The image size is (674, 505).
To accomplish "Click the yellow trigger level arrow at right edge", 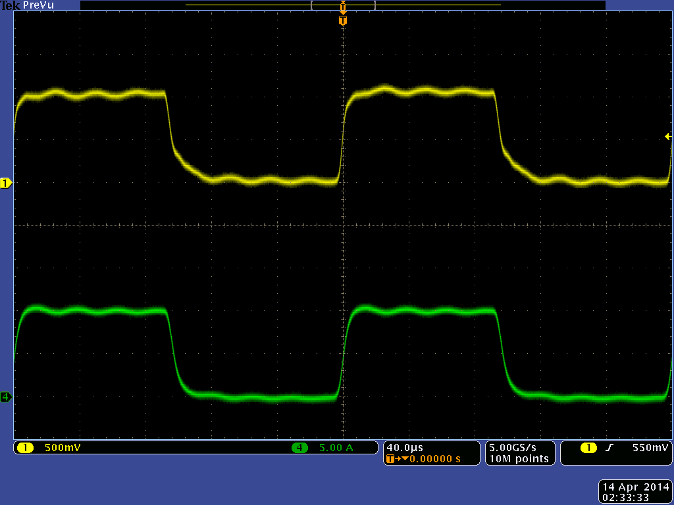I will [x=667, y=137].
